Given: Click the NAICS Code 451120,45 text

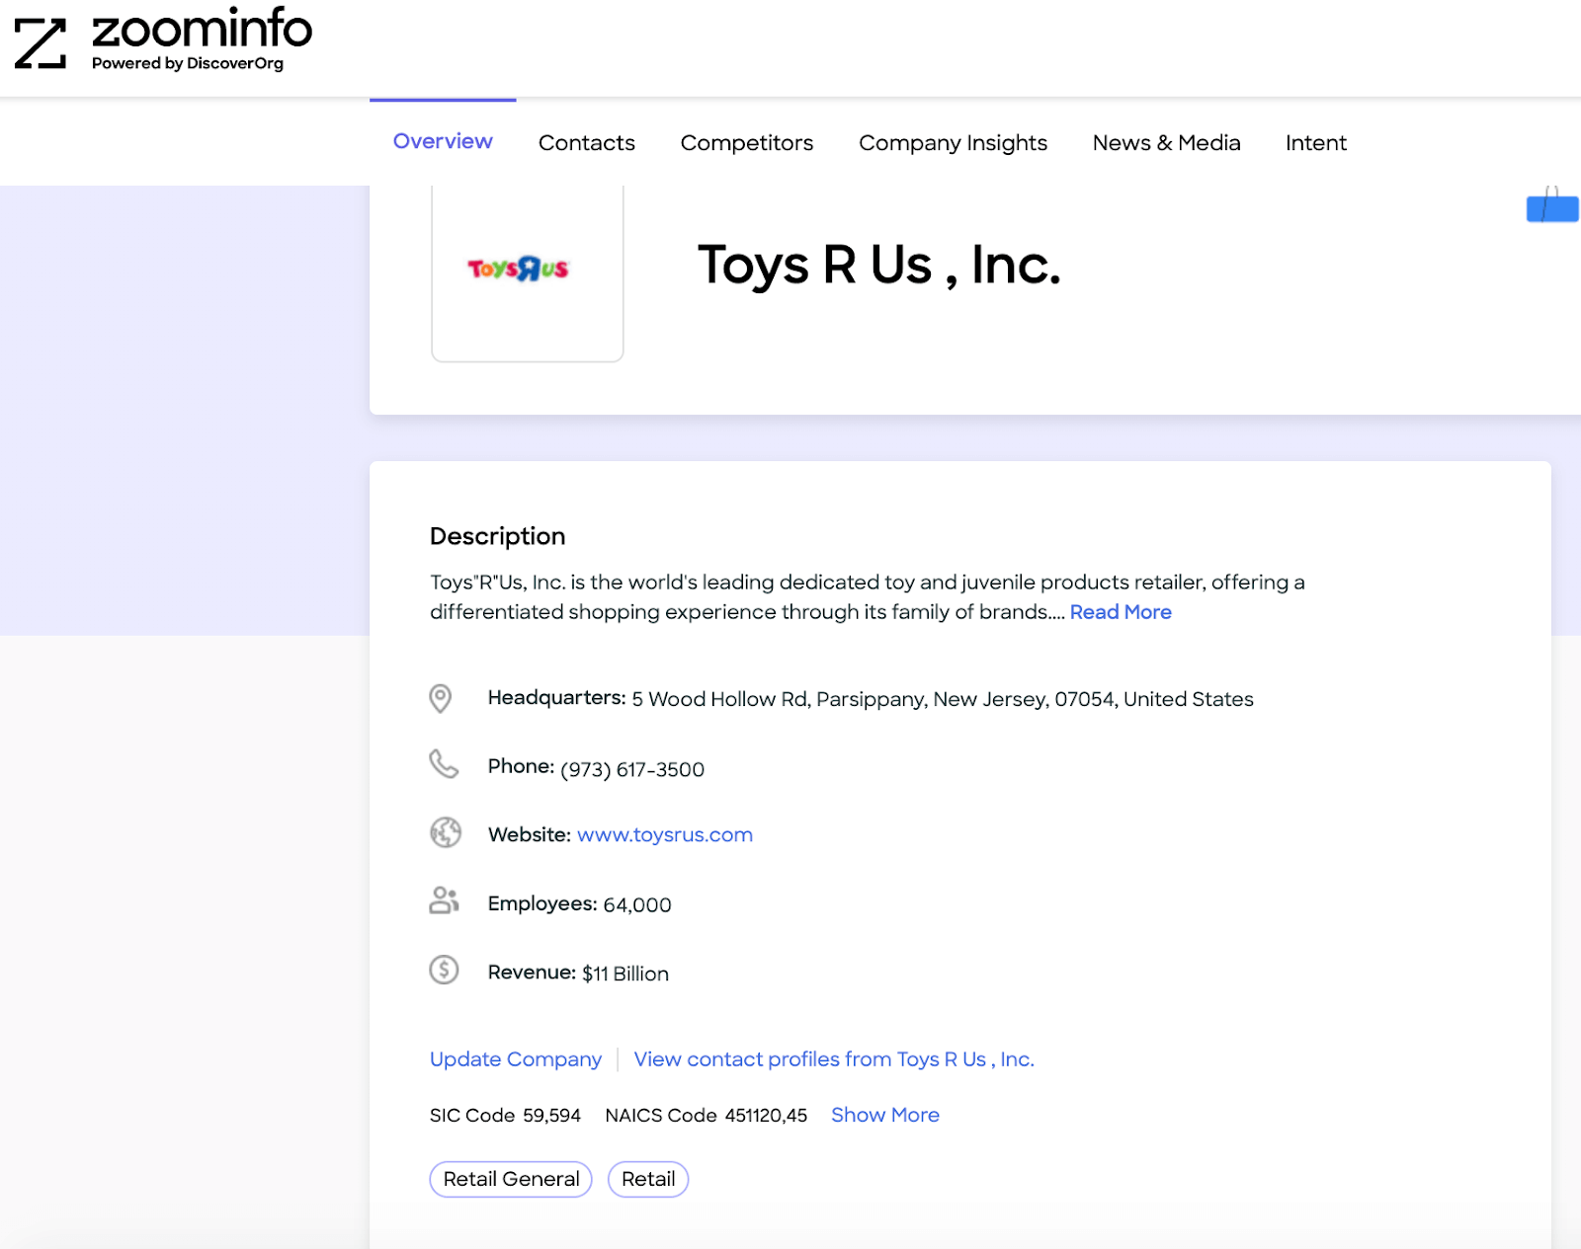Looking at the screenshot, I should click(x=707, y=1116).
